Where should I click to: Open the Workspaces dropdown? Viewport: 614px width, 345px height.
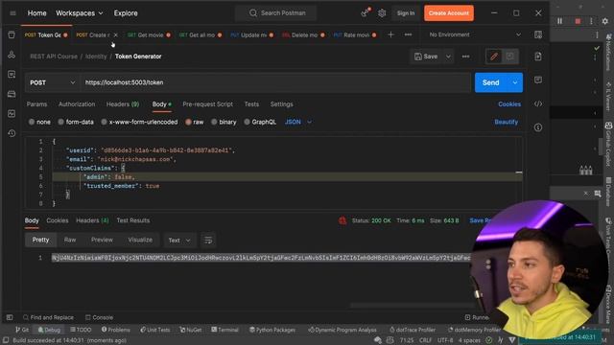[79, 13]
